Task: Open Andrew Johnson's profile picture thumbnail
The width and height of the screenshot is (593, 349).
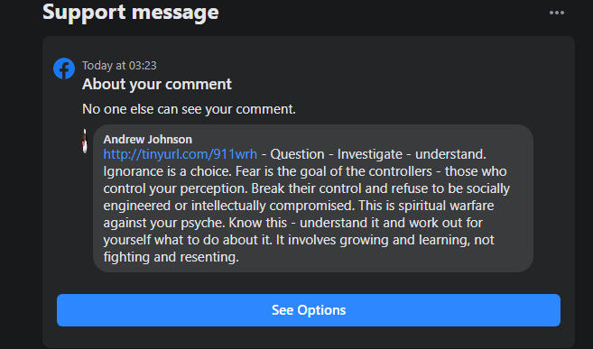Action: click(85, 142)
